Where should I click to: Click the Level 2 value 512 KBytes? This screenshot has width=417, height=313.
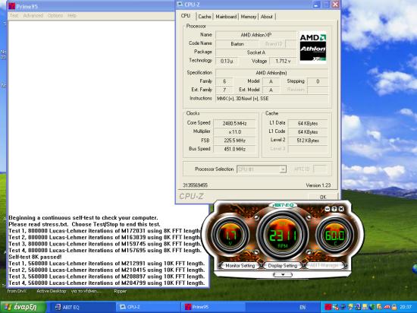[x=308, y=141]
